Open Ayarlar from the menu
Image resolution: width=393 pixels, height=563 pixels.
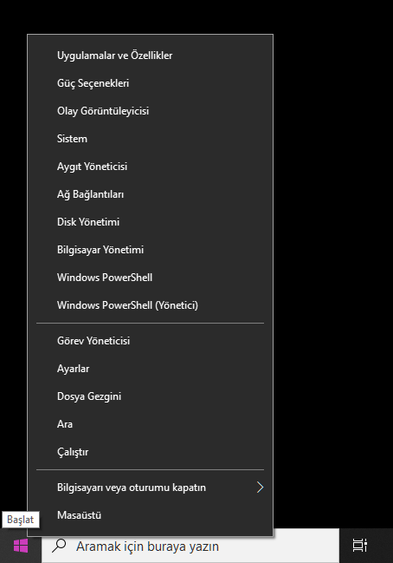click(150, 369)
